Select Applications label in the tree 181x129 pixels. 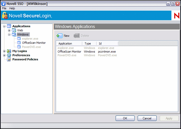click(21, 26)
